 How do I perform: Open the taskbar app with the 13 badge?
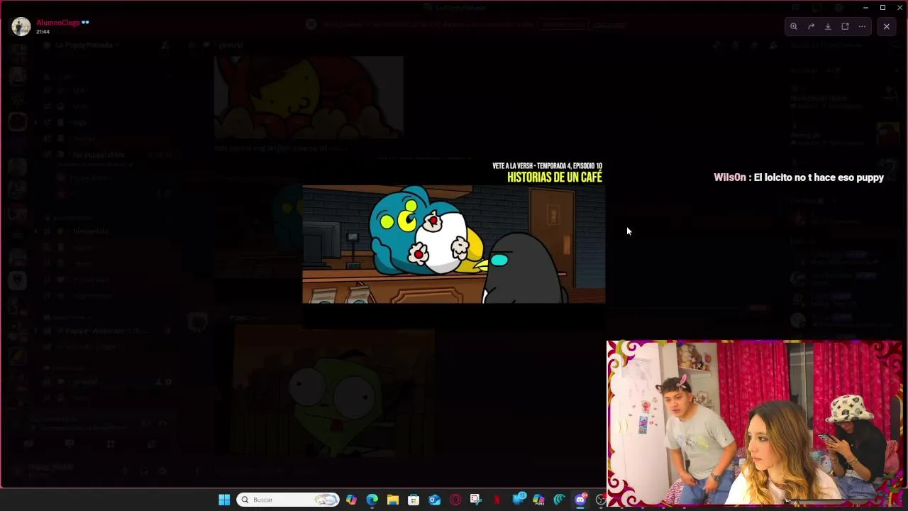click(x=519, y=499)
